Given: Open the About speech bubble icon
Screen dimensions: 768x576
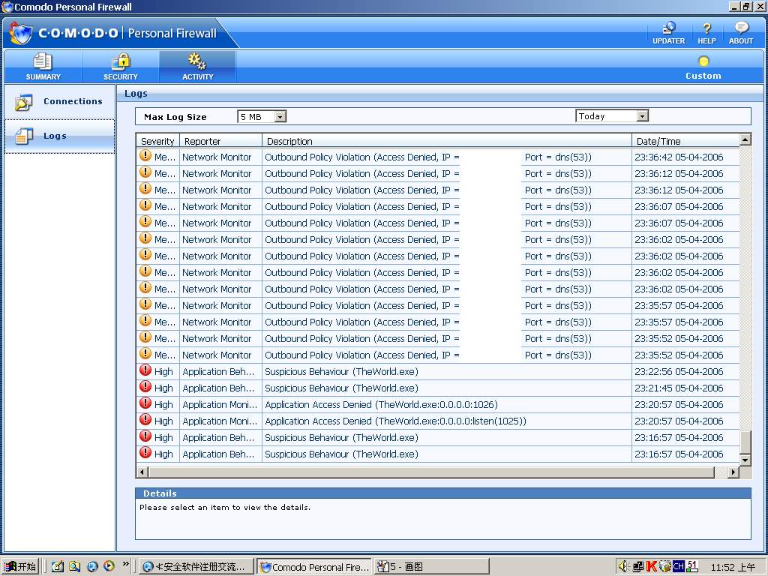Looking at the screenshot, I should (741, 28).
